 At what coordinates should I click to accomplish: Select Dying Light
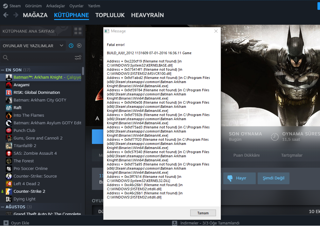(41, 199)
